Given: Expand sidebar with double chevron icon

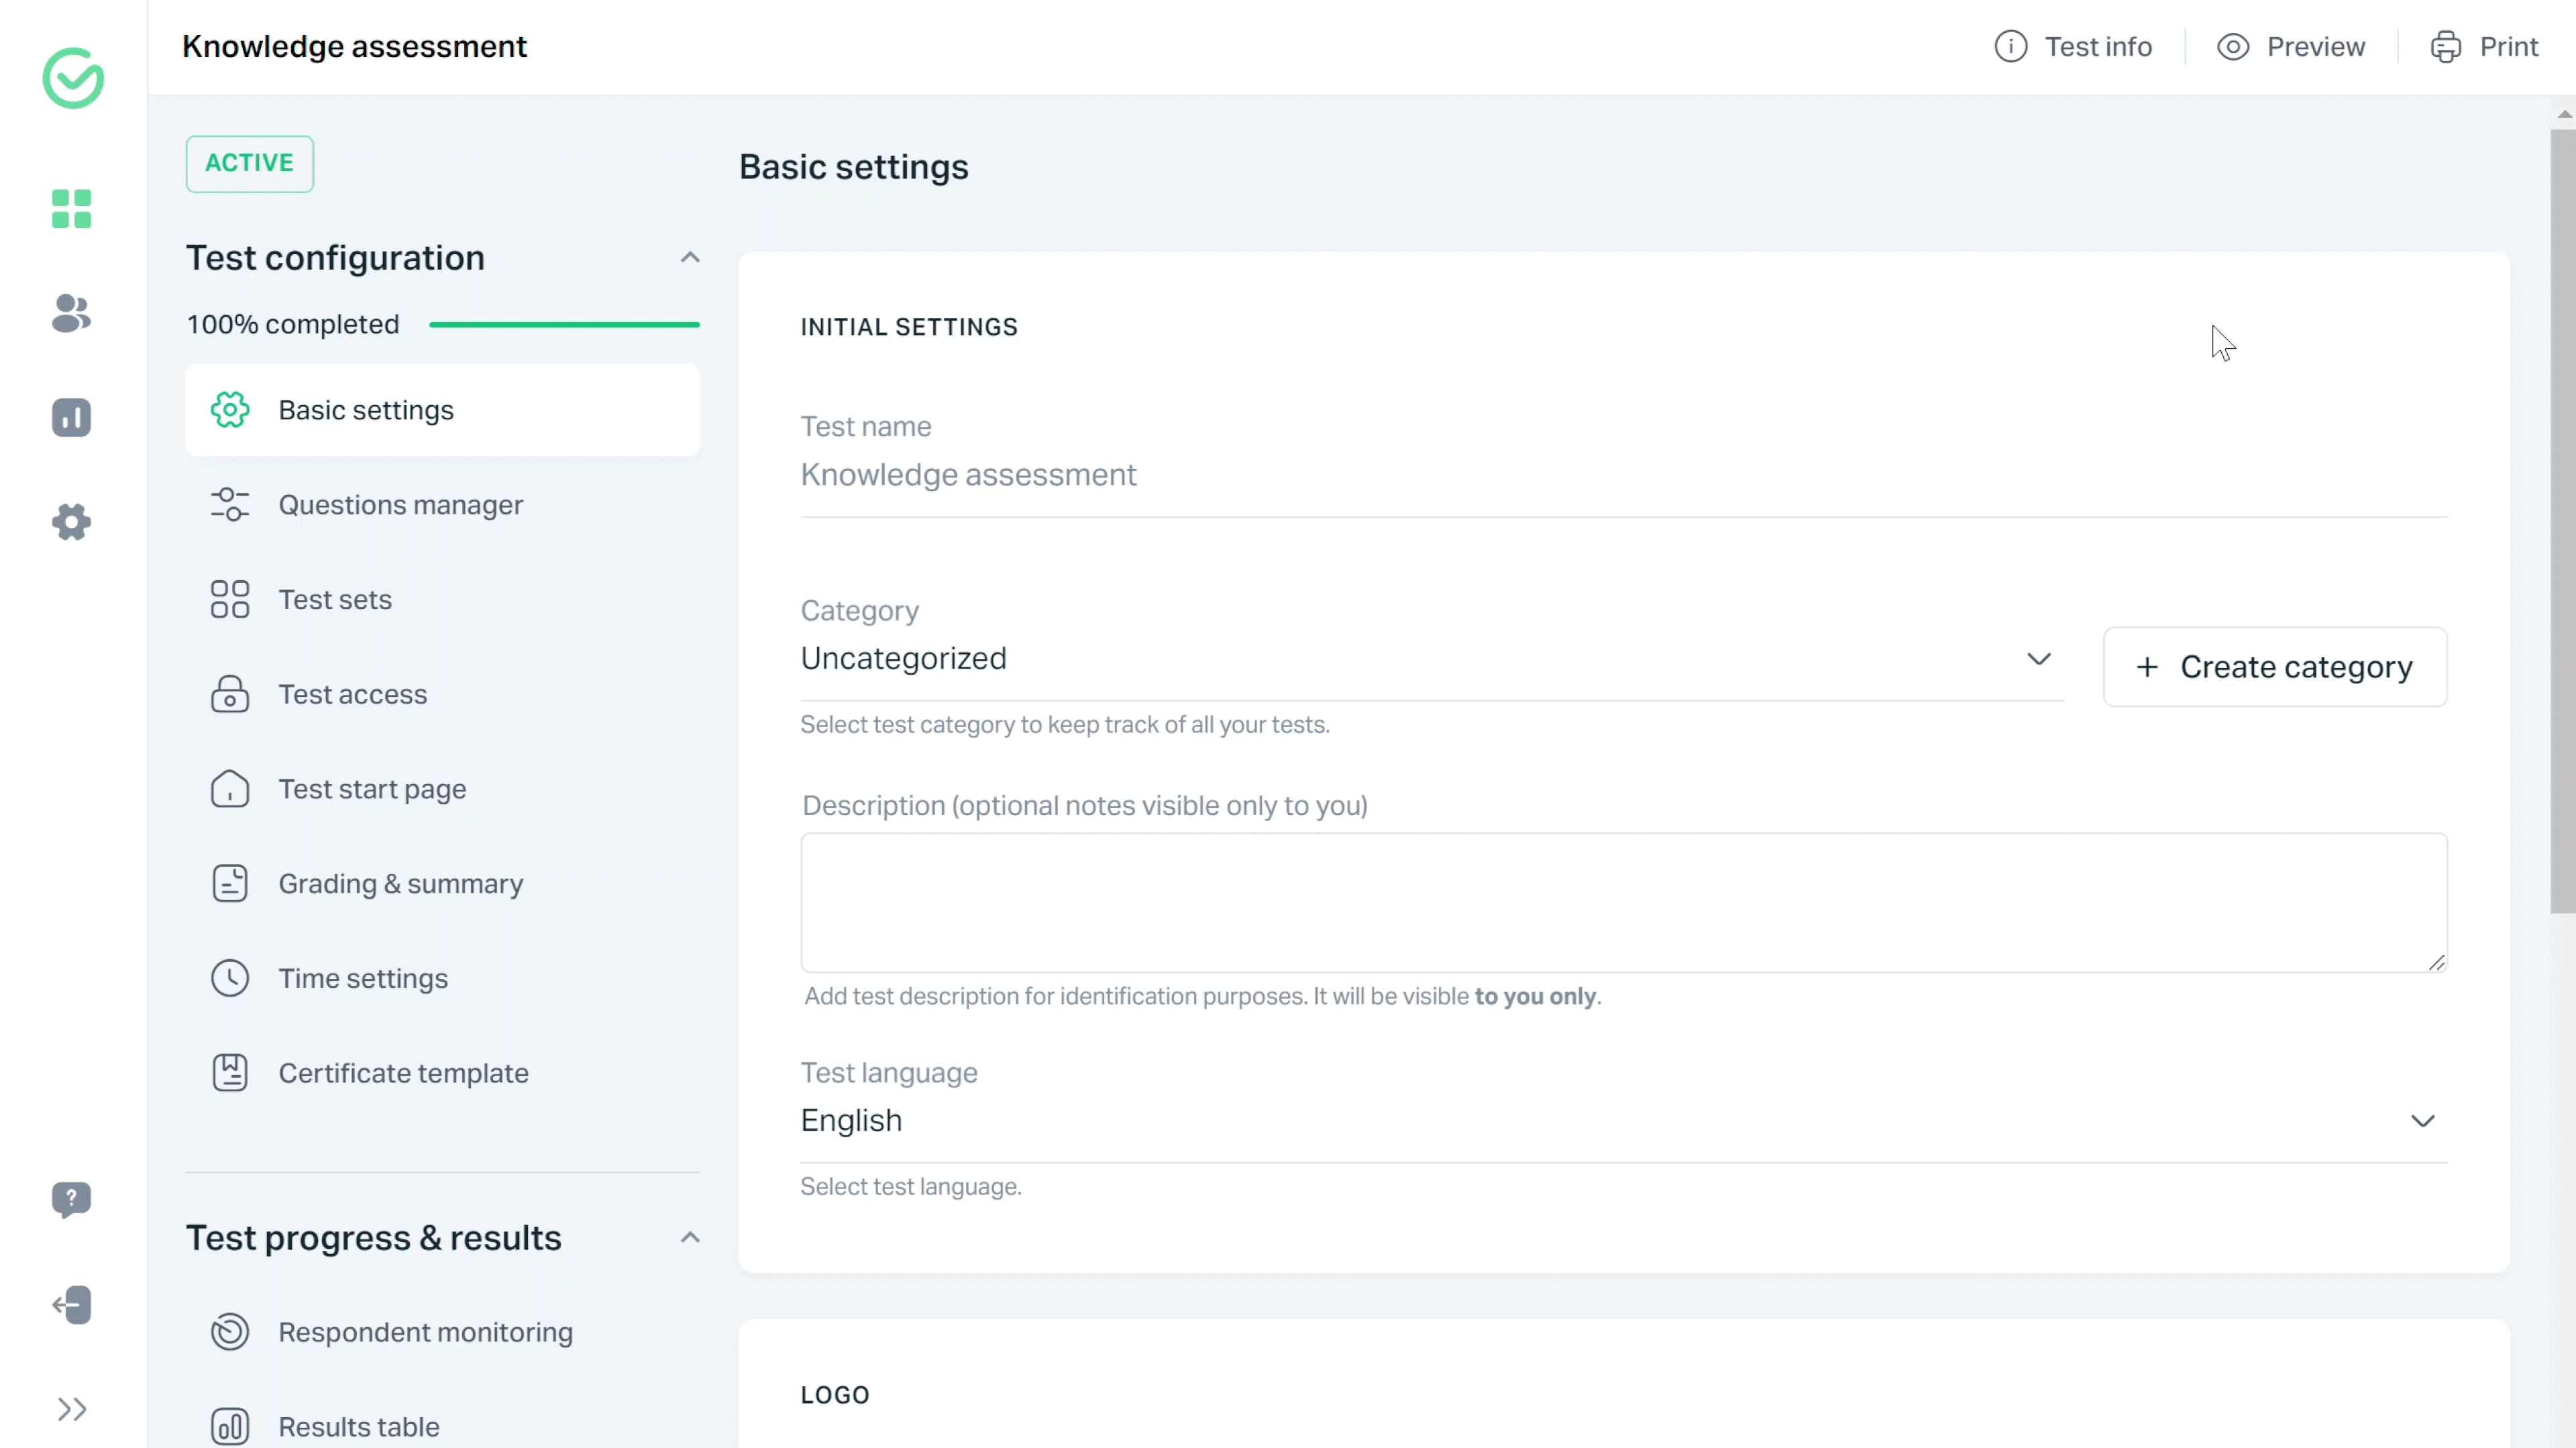Looking at the screenshot, I should [x=71, y=1409].
